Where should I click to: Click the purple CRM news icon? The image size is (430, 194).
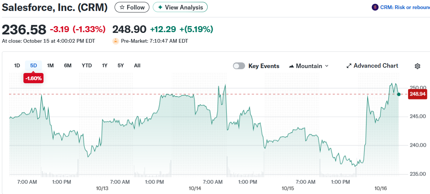375,7
